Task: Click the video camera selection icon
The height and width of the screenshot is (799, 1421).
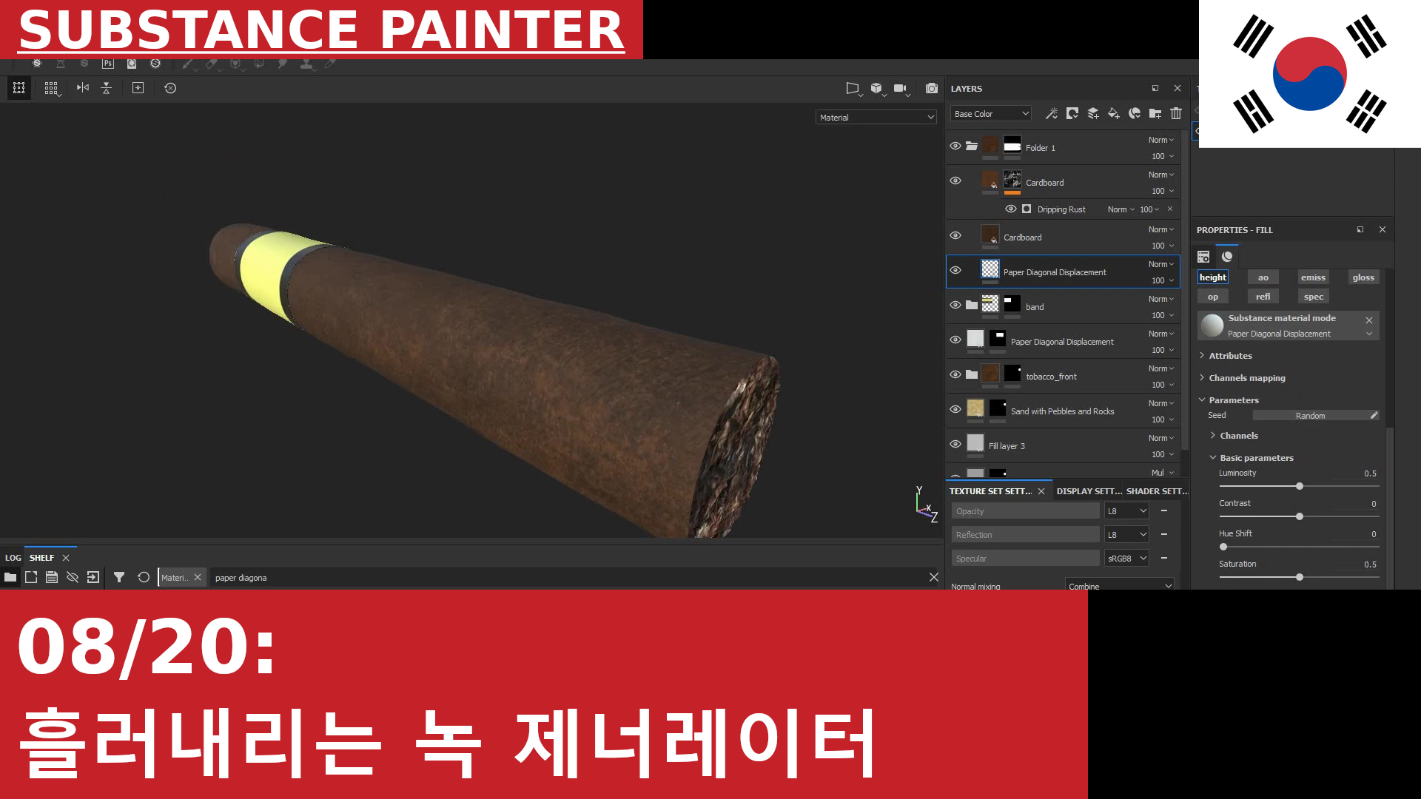Action: [x=901, y=88]
